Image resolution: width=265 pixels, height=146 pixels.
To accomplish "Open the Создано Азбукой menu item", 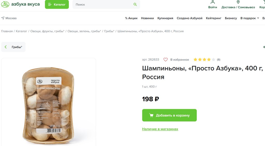I will pos(189,18).
